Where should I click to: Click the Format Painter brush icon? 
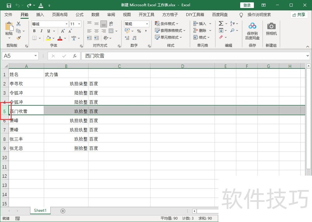[x=18, y=38]
